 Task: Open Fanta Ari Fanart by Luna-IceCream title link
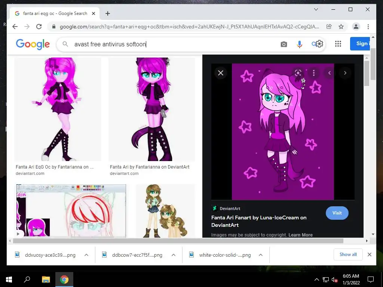259,221
